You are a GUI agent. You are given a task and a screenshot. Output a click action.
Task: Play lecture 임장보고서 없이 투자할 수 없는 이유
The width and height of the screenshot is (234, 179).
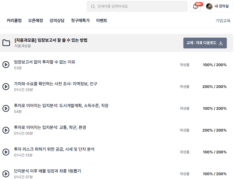click(x=6, y=65)
